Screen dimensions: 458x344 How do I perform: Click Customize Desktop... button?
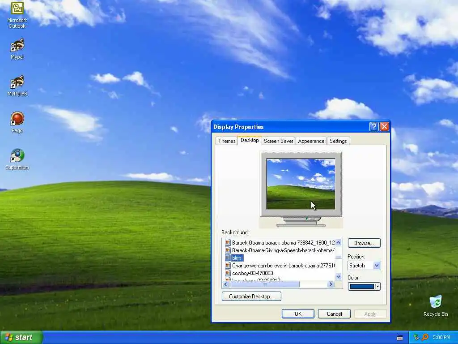click(x=251, y=297)
